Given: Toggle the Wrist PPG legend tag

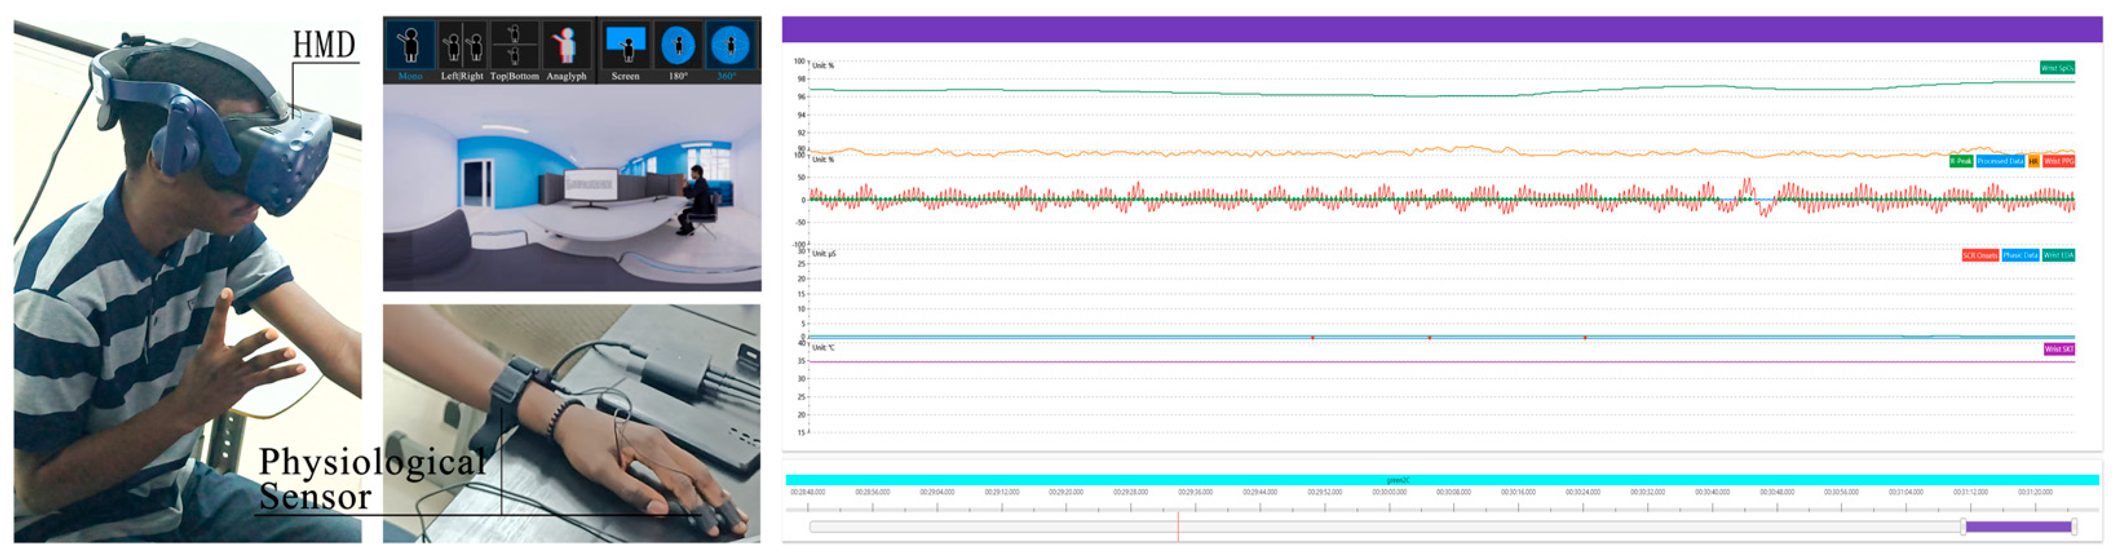Looking at the screenshot, I should point(2059,161).
